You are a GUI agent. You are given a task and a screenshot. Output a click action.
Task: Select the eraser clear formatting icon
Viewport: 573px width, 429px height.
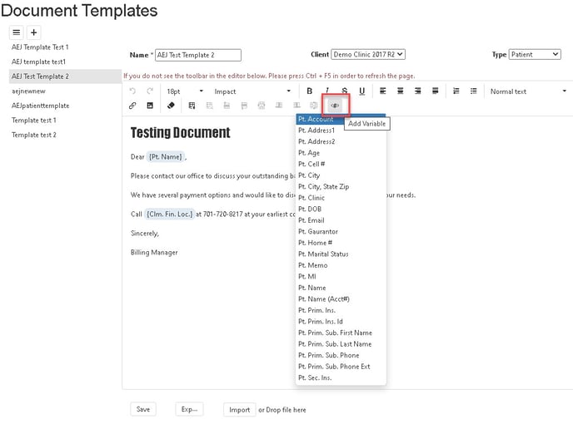click(x=171, y=106)
